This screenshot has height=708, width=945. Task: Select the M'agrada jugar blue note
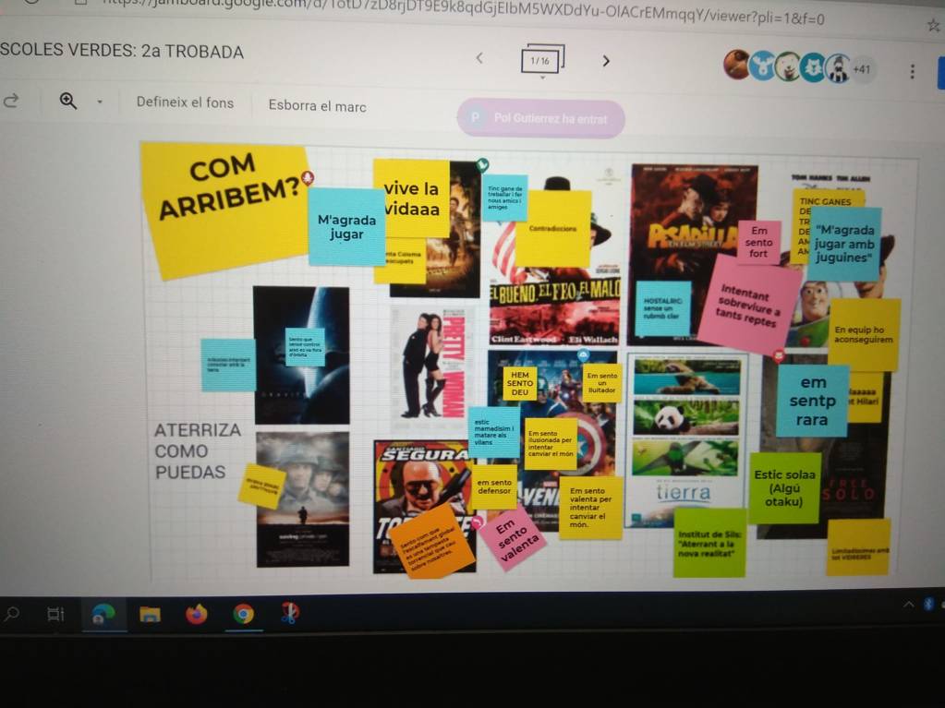[x=346, y=227]
